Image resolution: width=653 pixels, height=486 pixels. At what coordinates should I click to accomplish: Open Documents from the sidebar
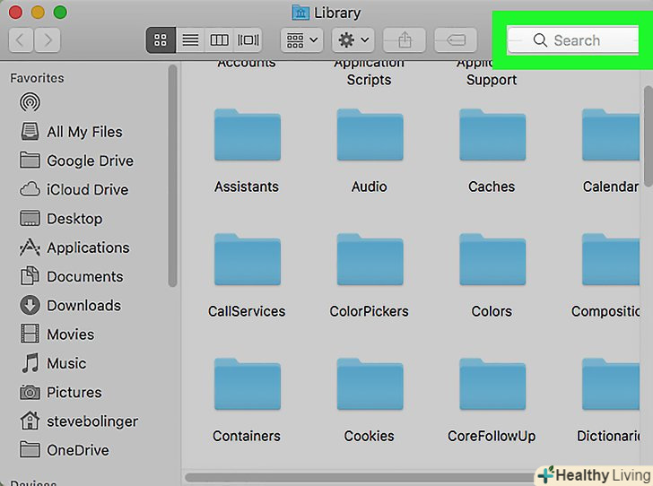coord(71,276)
